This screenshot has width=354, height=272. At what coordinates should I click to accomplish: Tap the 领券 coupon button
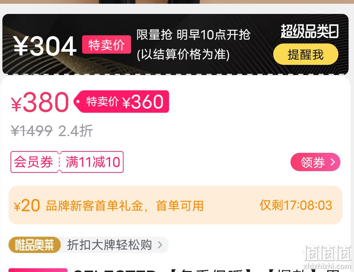315,162
